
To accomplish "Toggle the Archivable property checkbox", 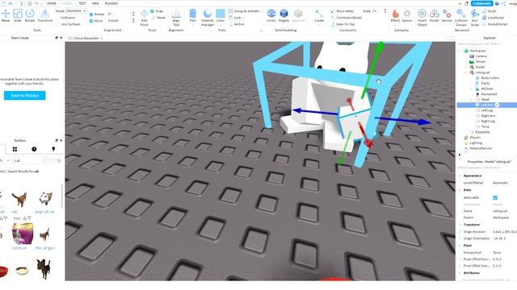I will tap(495, 197).
